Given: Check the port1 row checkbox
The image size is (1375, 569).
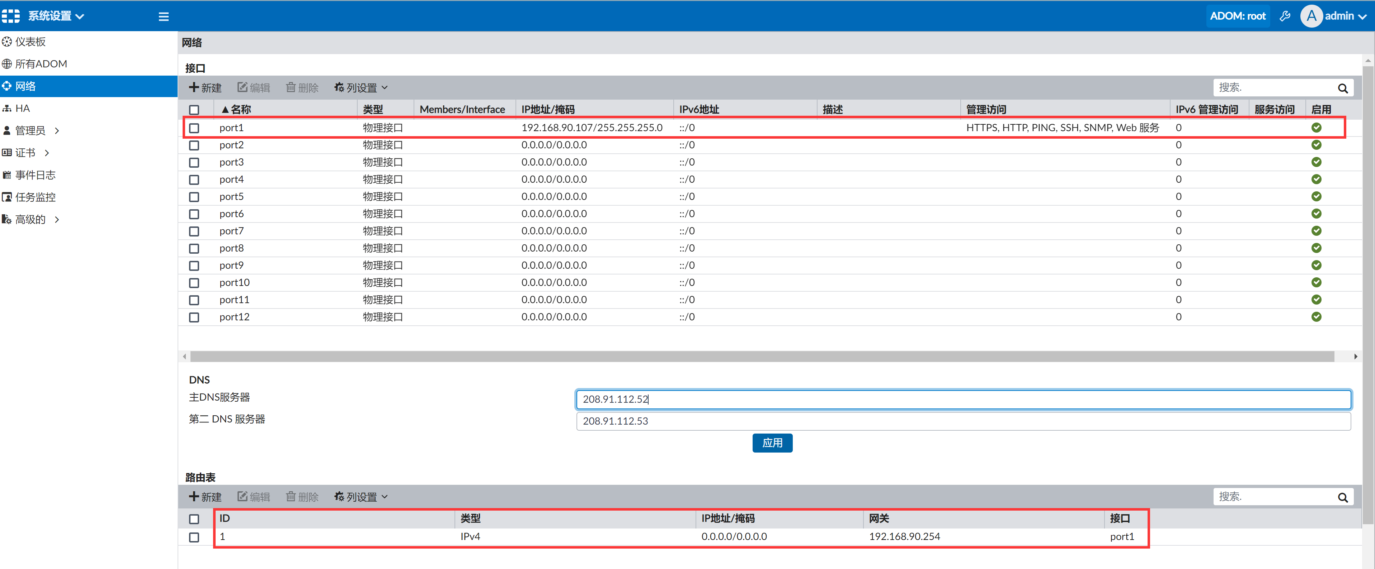Looking at the screenshot, I should pyautogui.click(x=194, y=128).
